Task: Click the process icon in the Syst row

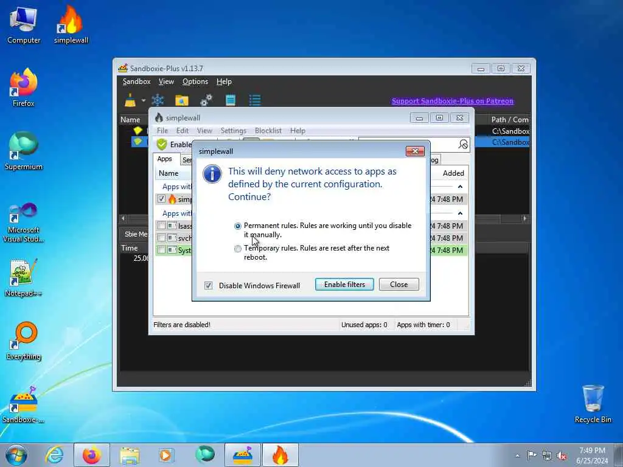Action: 172,250
